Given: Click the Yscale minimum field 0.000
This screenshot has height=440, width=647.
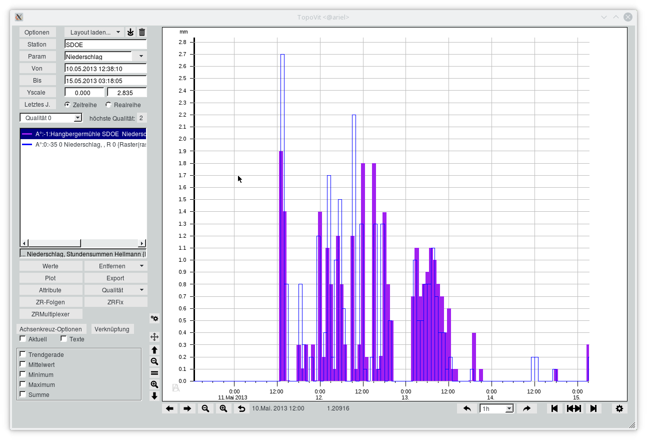Looking at the screenshot, I should point(84,93).
